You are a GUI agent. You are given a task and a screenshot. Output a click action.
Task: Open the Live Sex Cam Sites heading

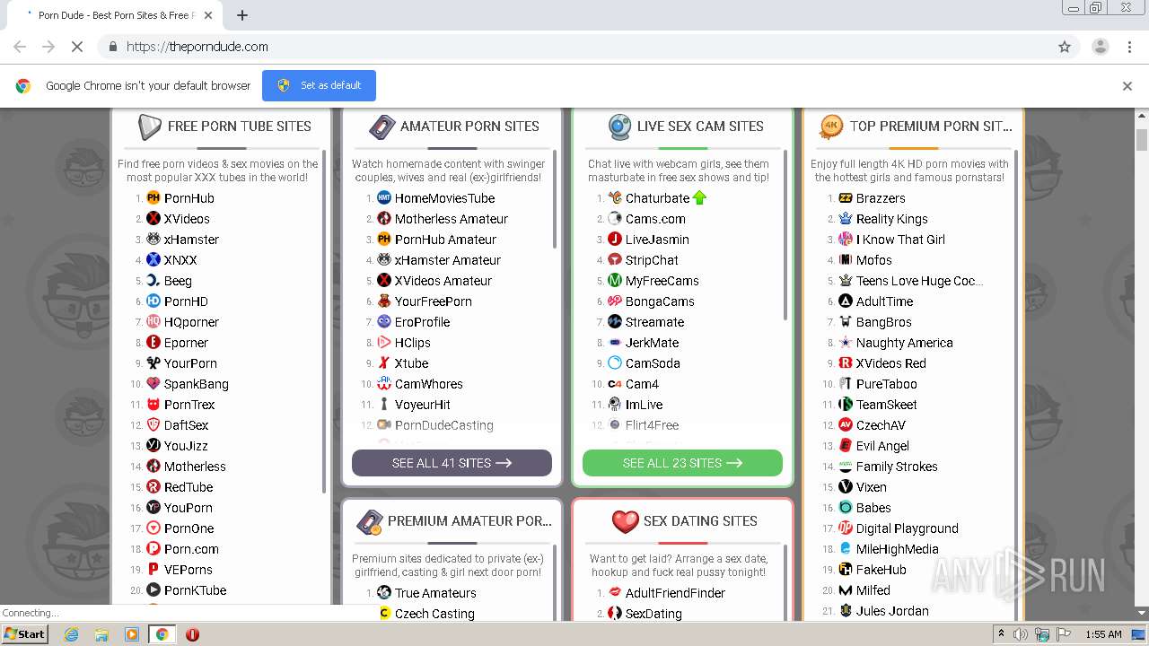700,127
